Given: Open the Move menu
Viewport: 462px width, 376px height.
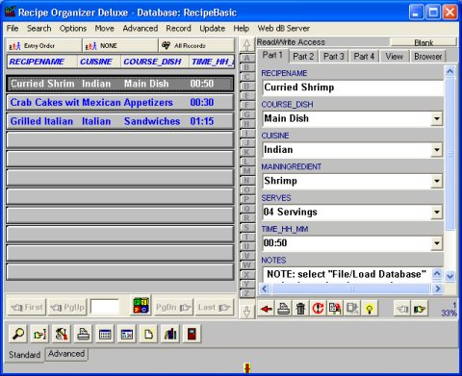Looking at the screenshot, I should pyautogui.click(x=105, y=29).
